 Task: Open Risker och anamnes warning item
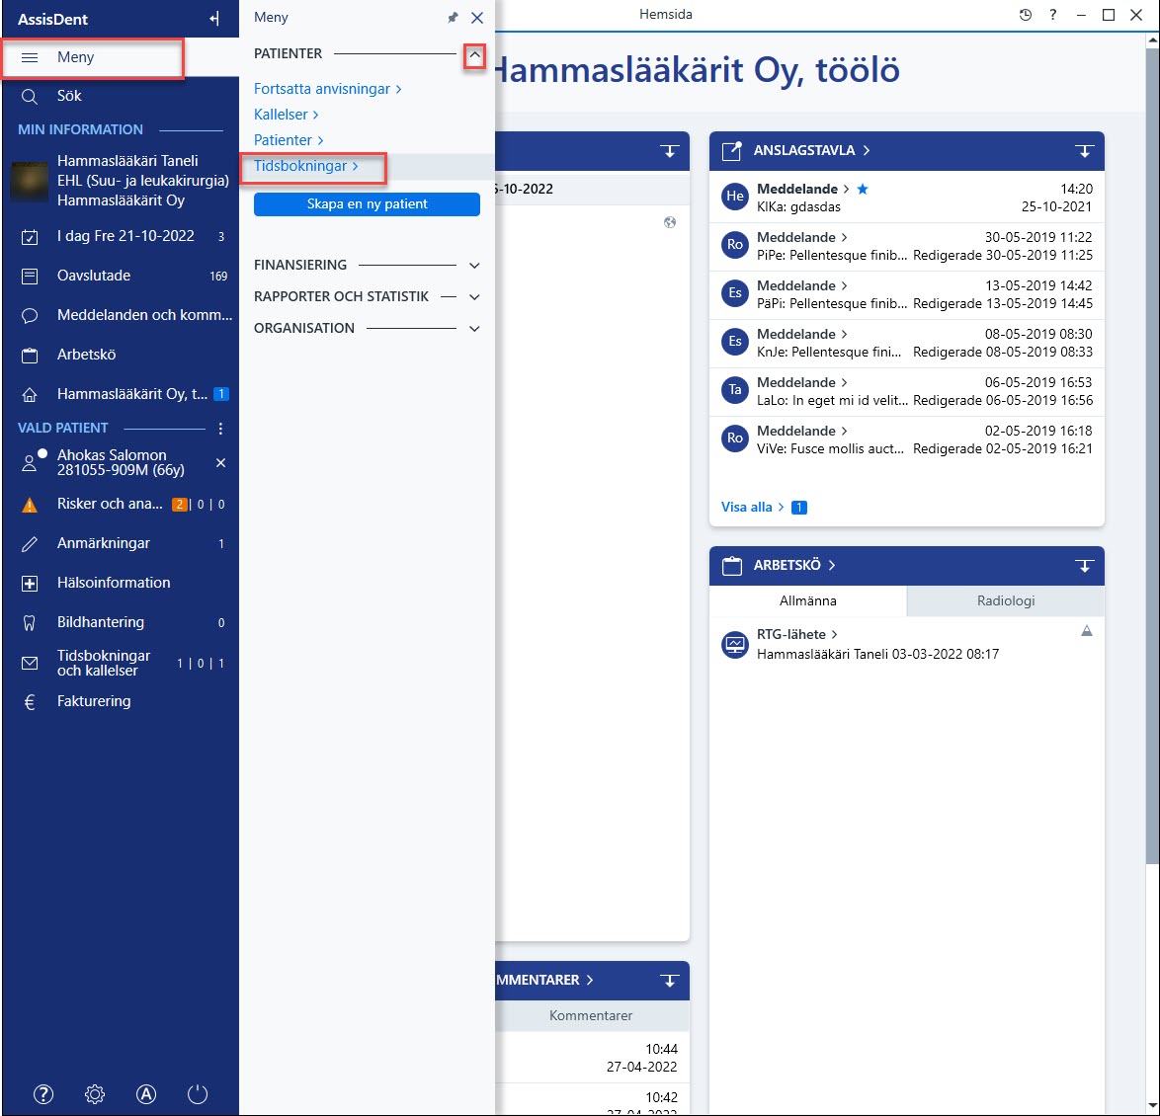pos(120,505)
